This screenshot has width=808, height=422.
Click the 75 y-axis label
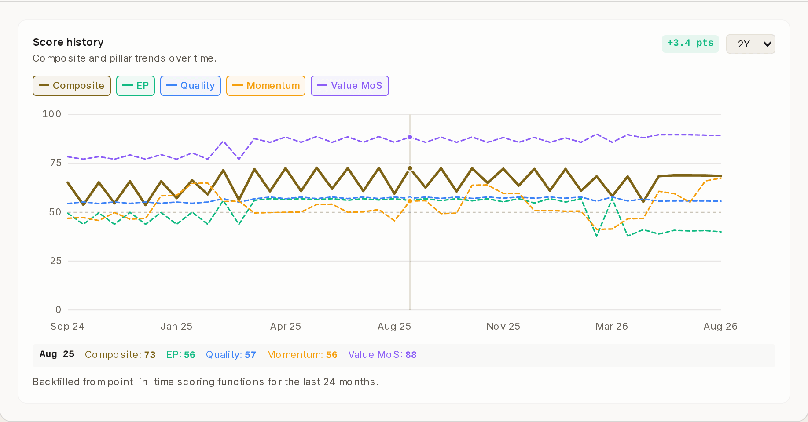coord(56,163)
